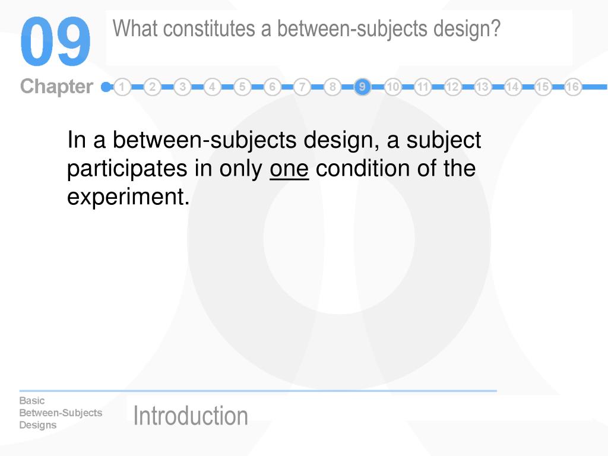Select highlighted chapter 9 marker

coord(362,87)
